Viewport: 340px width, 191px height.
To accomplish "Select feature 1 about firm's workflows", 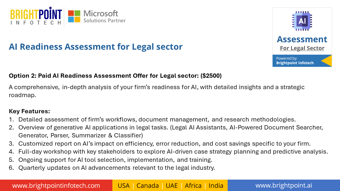I will pos(152,119).
